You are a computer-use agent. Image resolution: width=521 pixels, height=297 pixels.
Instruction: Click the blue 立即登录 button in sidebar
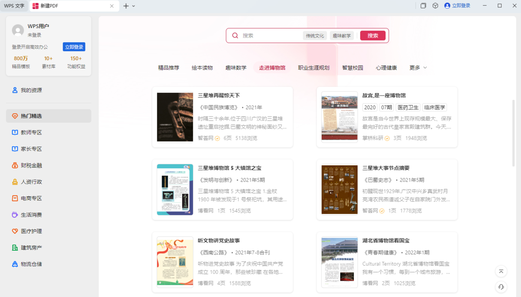[x=74, y=47]
